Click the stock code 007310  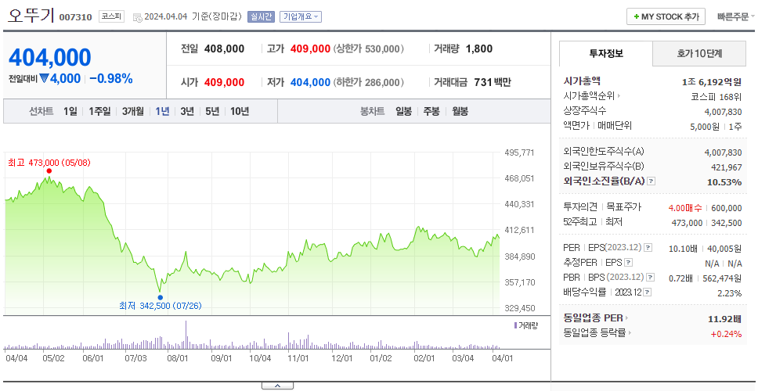(75, 17)
